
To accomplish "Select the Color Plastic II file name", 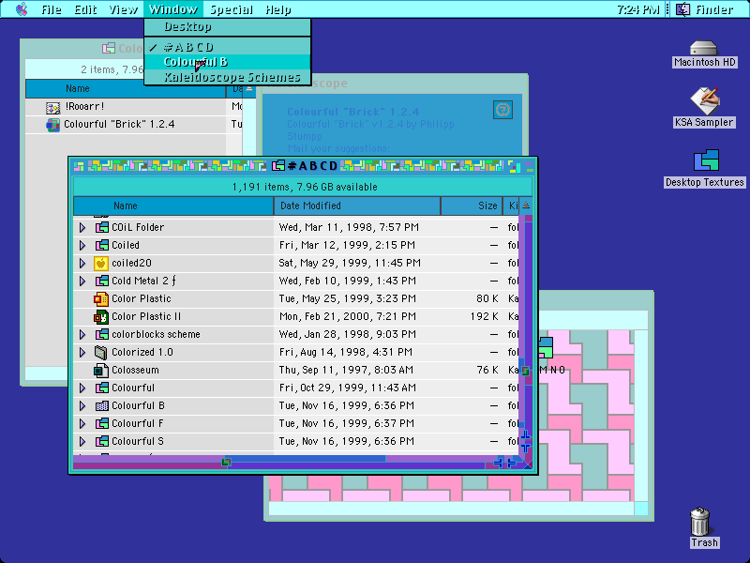I will tap(146, 316).
